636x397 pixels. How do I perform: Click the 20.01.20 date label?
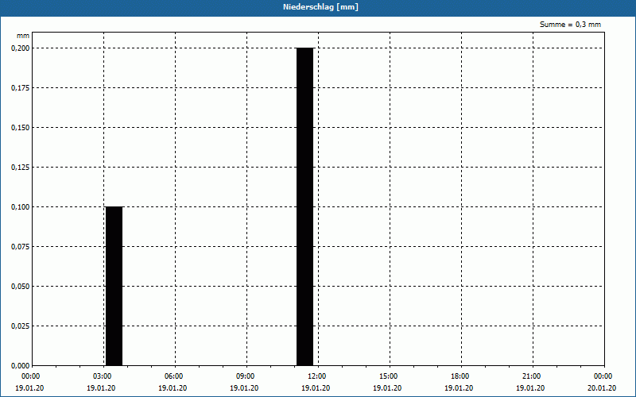602,388
